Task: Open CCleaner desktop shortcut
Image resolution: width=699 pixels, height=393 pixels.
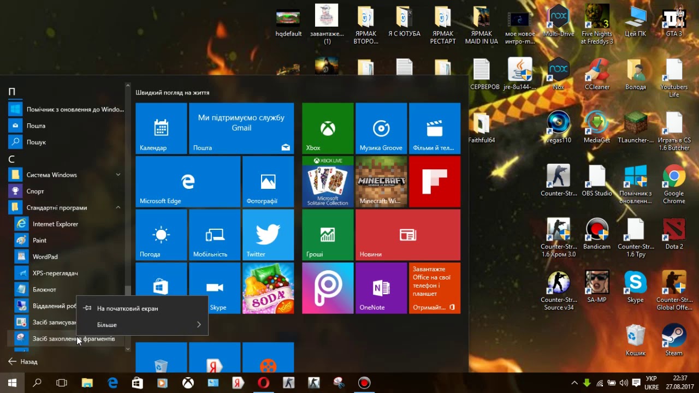Action: (597, 74)
